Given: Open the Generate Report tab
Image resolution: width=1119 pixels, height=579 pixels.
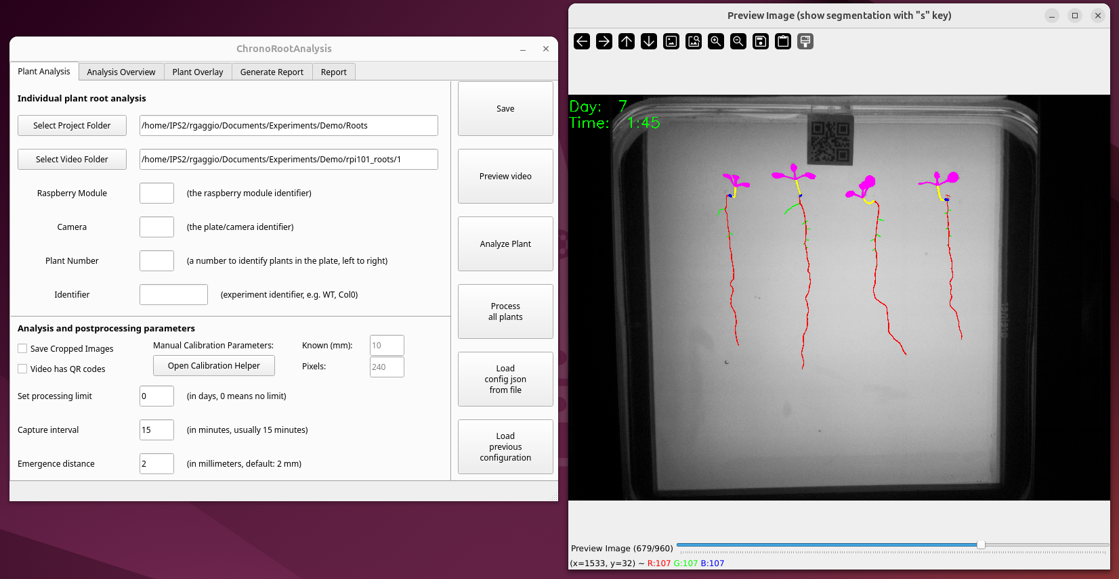Looking at the screenshot, I should click(x=272, y=72).
